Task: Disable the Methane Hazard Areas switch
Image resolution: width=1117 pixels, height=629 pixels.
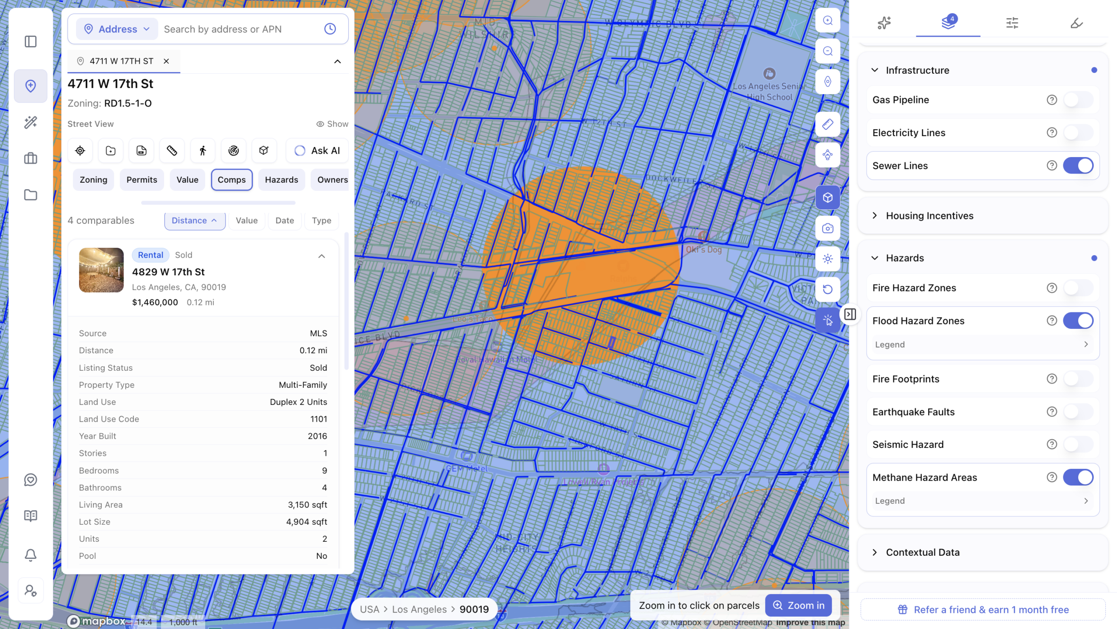Action: pos(1078,477)
